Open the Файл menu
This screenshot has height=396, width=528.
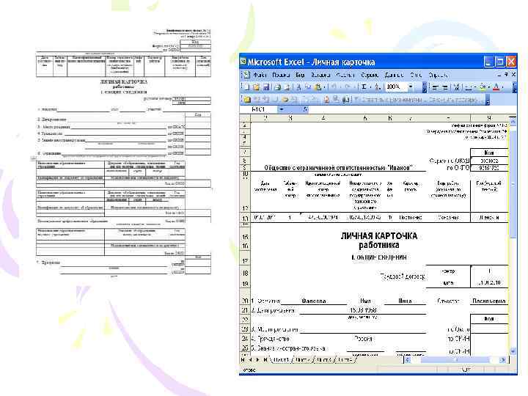260,75
